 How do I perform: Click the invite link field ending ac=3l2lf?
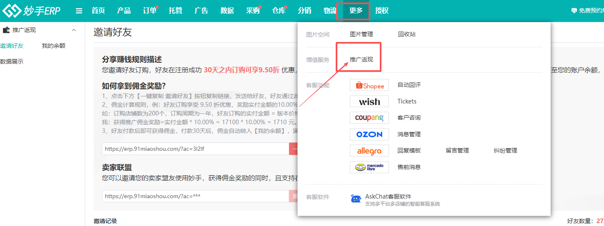196,149
